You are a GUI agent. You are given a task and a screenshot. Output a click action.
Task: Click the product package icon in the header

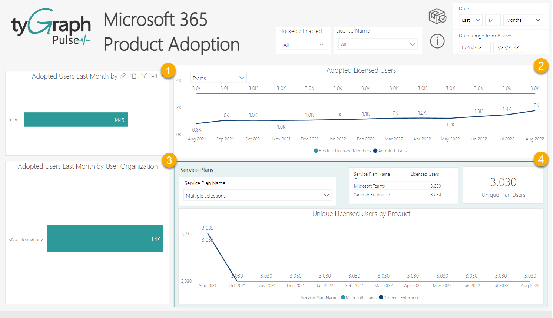pyautogui.click(x=437, y=17)
